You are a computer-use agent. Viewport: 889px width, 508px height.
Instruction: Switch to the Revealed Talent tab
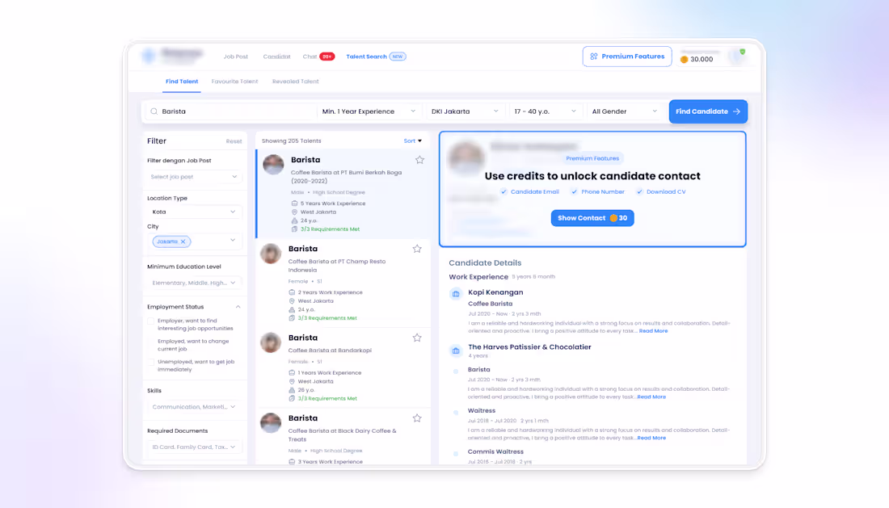coord(295,82)
